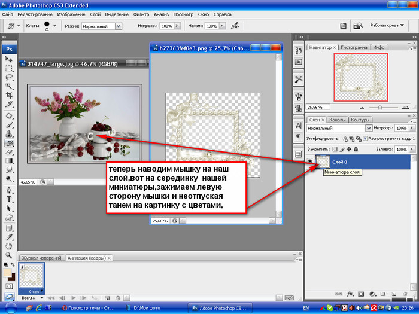Toggle lock position cross icon
Viewport: 419px width, 314px height.
349,149
